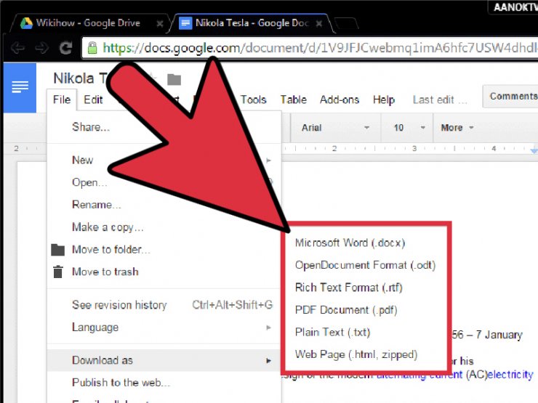This screenshot has height=403, width=538.
Task: Click the folder icon next to Move to folder
Action: coord(58,250)
